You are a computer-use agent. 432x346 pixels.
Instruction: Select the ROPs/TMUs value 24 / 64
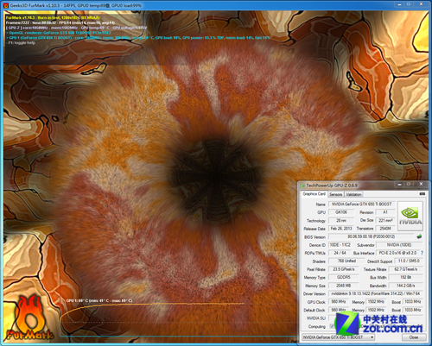coord(340,253)
